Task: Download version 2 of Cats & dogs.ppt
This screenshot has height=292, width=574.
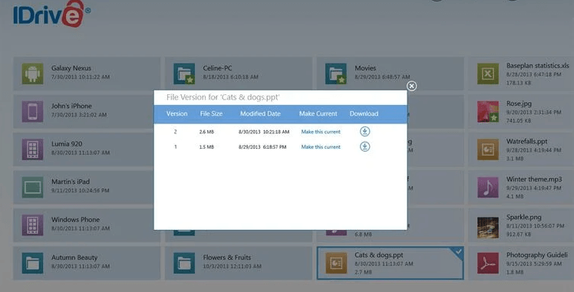Action: coord(365,132)
